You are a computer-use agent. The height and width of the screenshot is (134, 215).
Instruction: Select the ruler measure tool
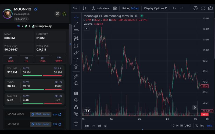pos(76,76)
